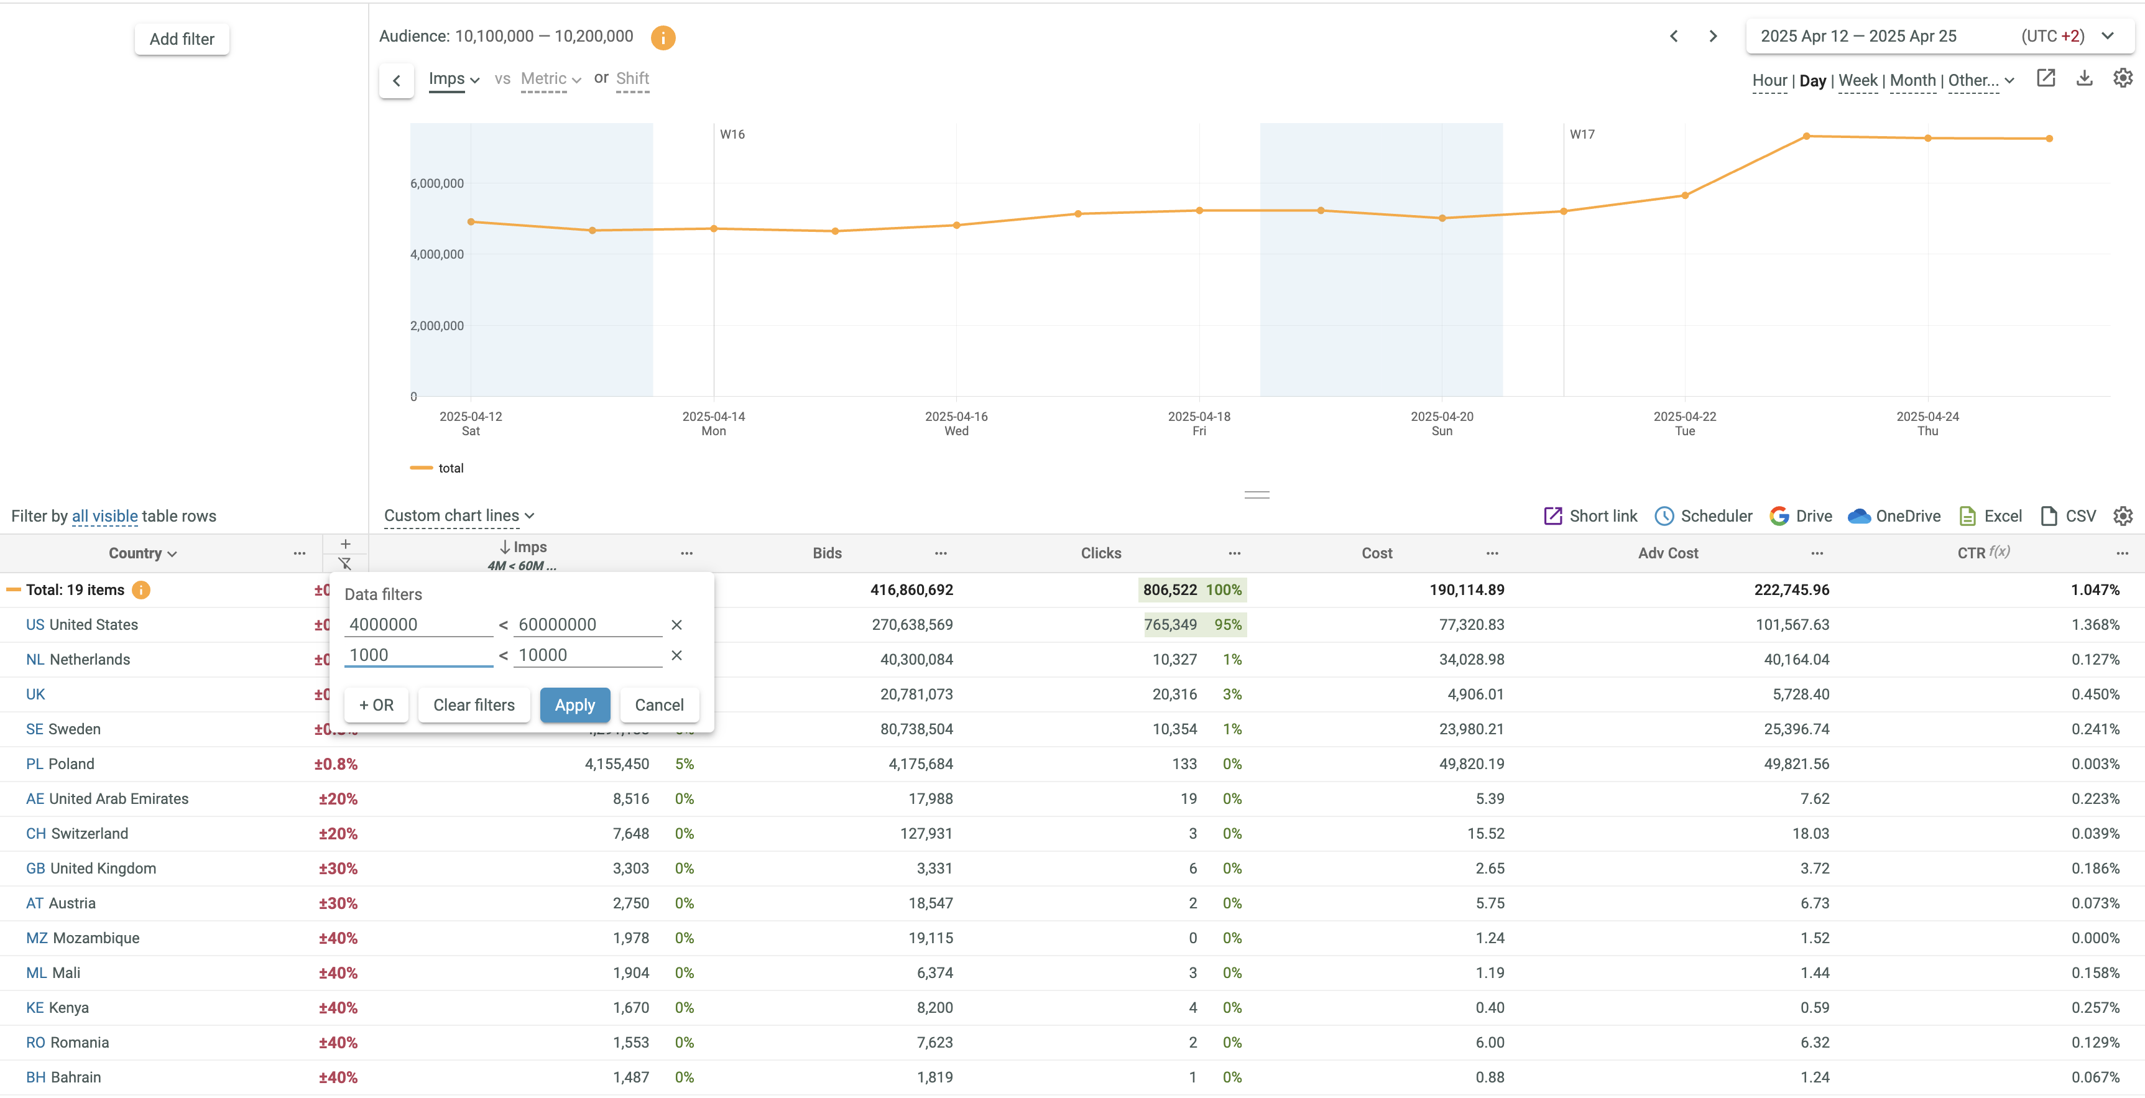Click the chart download icon

[2084, 78]
